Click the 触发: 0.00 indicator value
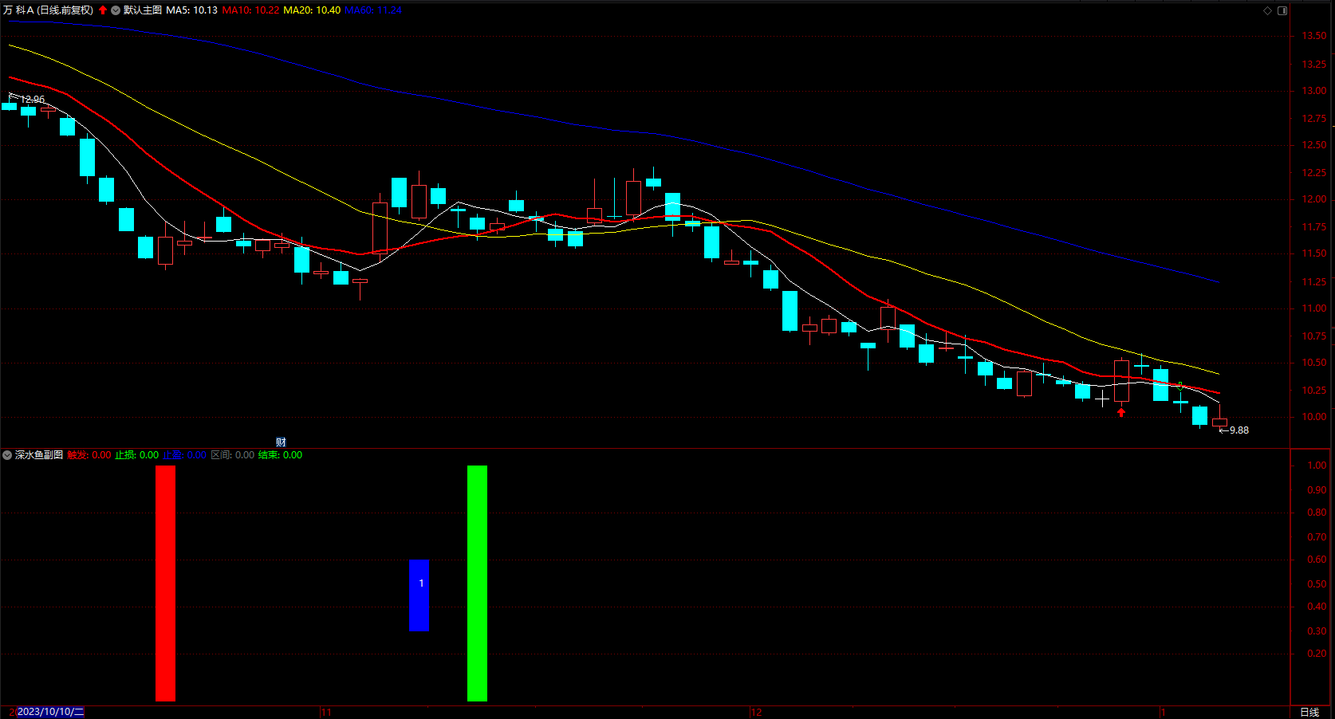 [x=89, y=455]
